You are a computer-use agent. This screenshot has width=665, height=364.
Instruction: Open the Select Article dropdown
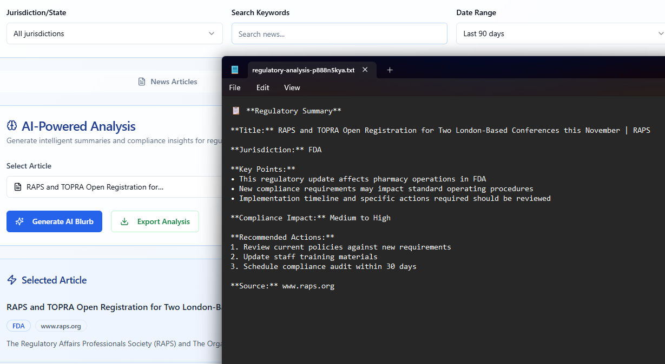click(x=114, y=187)
